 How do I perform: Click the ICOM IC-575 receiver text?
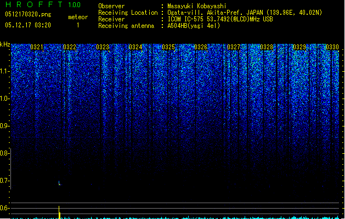click(220, 19)
